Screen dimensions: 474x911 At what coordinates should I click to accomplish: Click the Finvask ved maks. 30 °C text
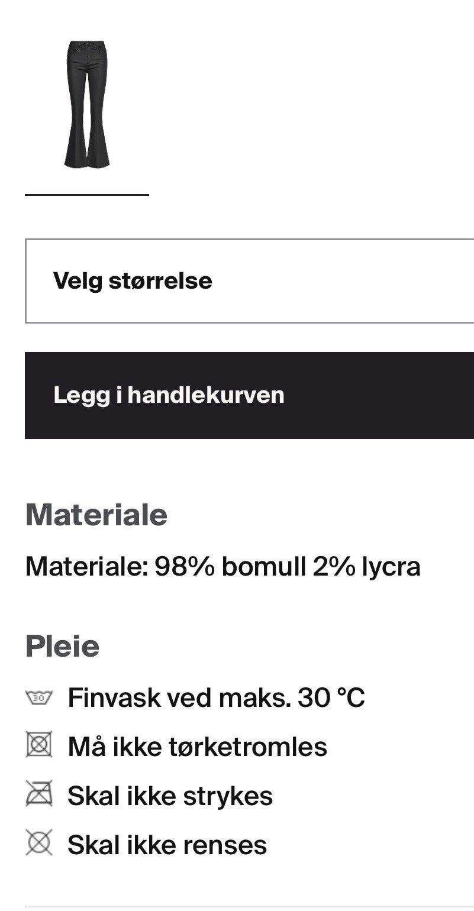pyautogui.click(x=216, y=697)
